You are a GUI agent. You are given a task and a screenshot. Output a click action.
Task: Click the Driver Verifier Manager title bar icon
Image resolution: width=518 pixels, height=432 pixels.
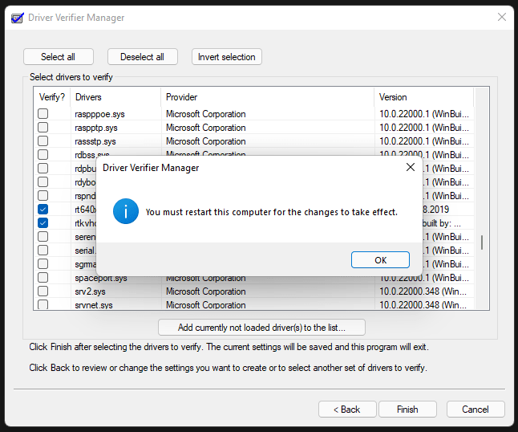pos(16,18)
